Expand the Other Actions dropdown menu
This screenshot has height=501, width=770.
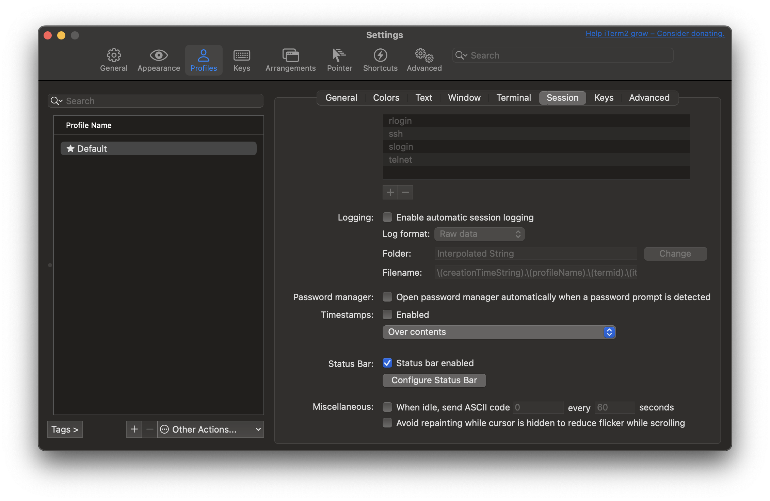(210, 429)
